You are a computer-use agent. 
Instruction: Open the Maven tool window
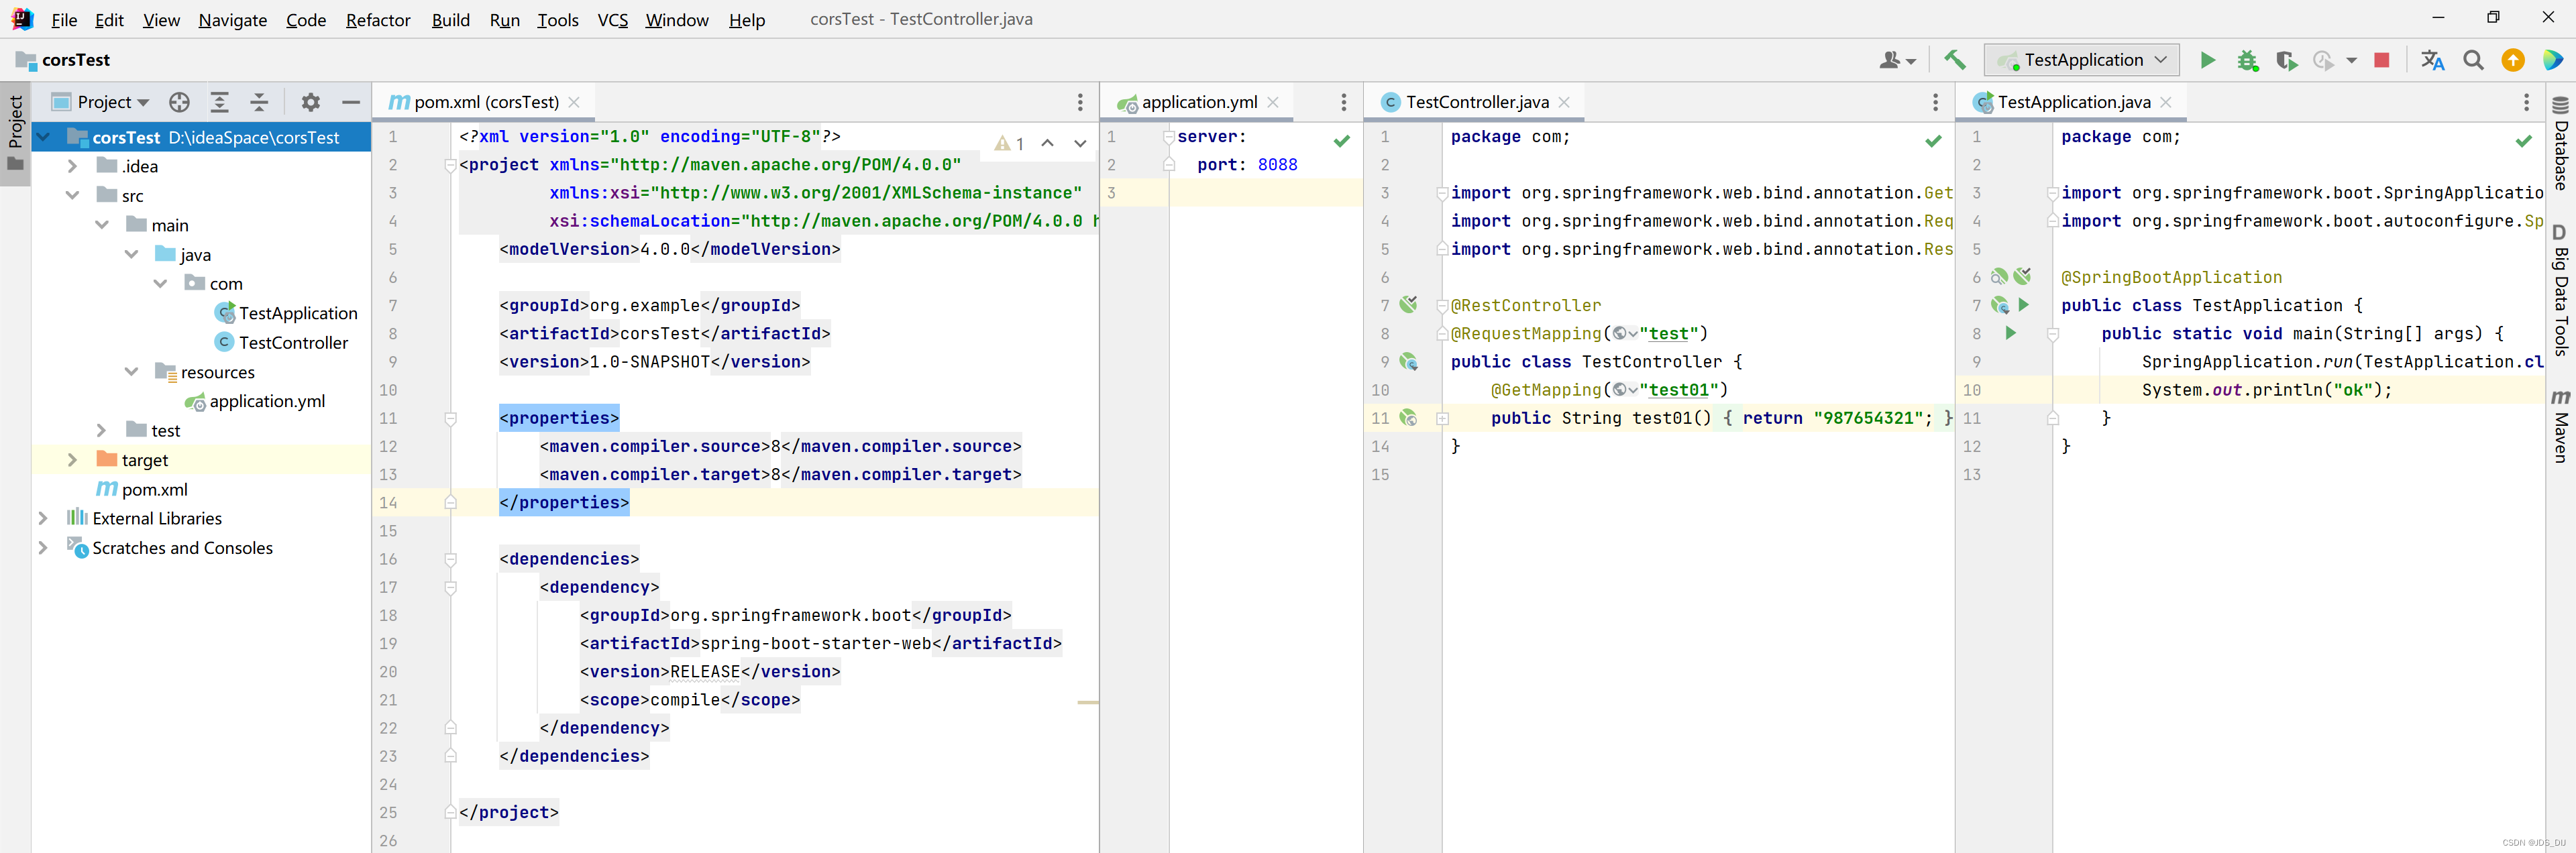click(2560, 426)
